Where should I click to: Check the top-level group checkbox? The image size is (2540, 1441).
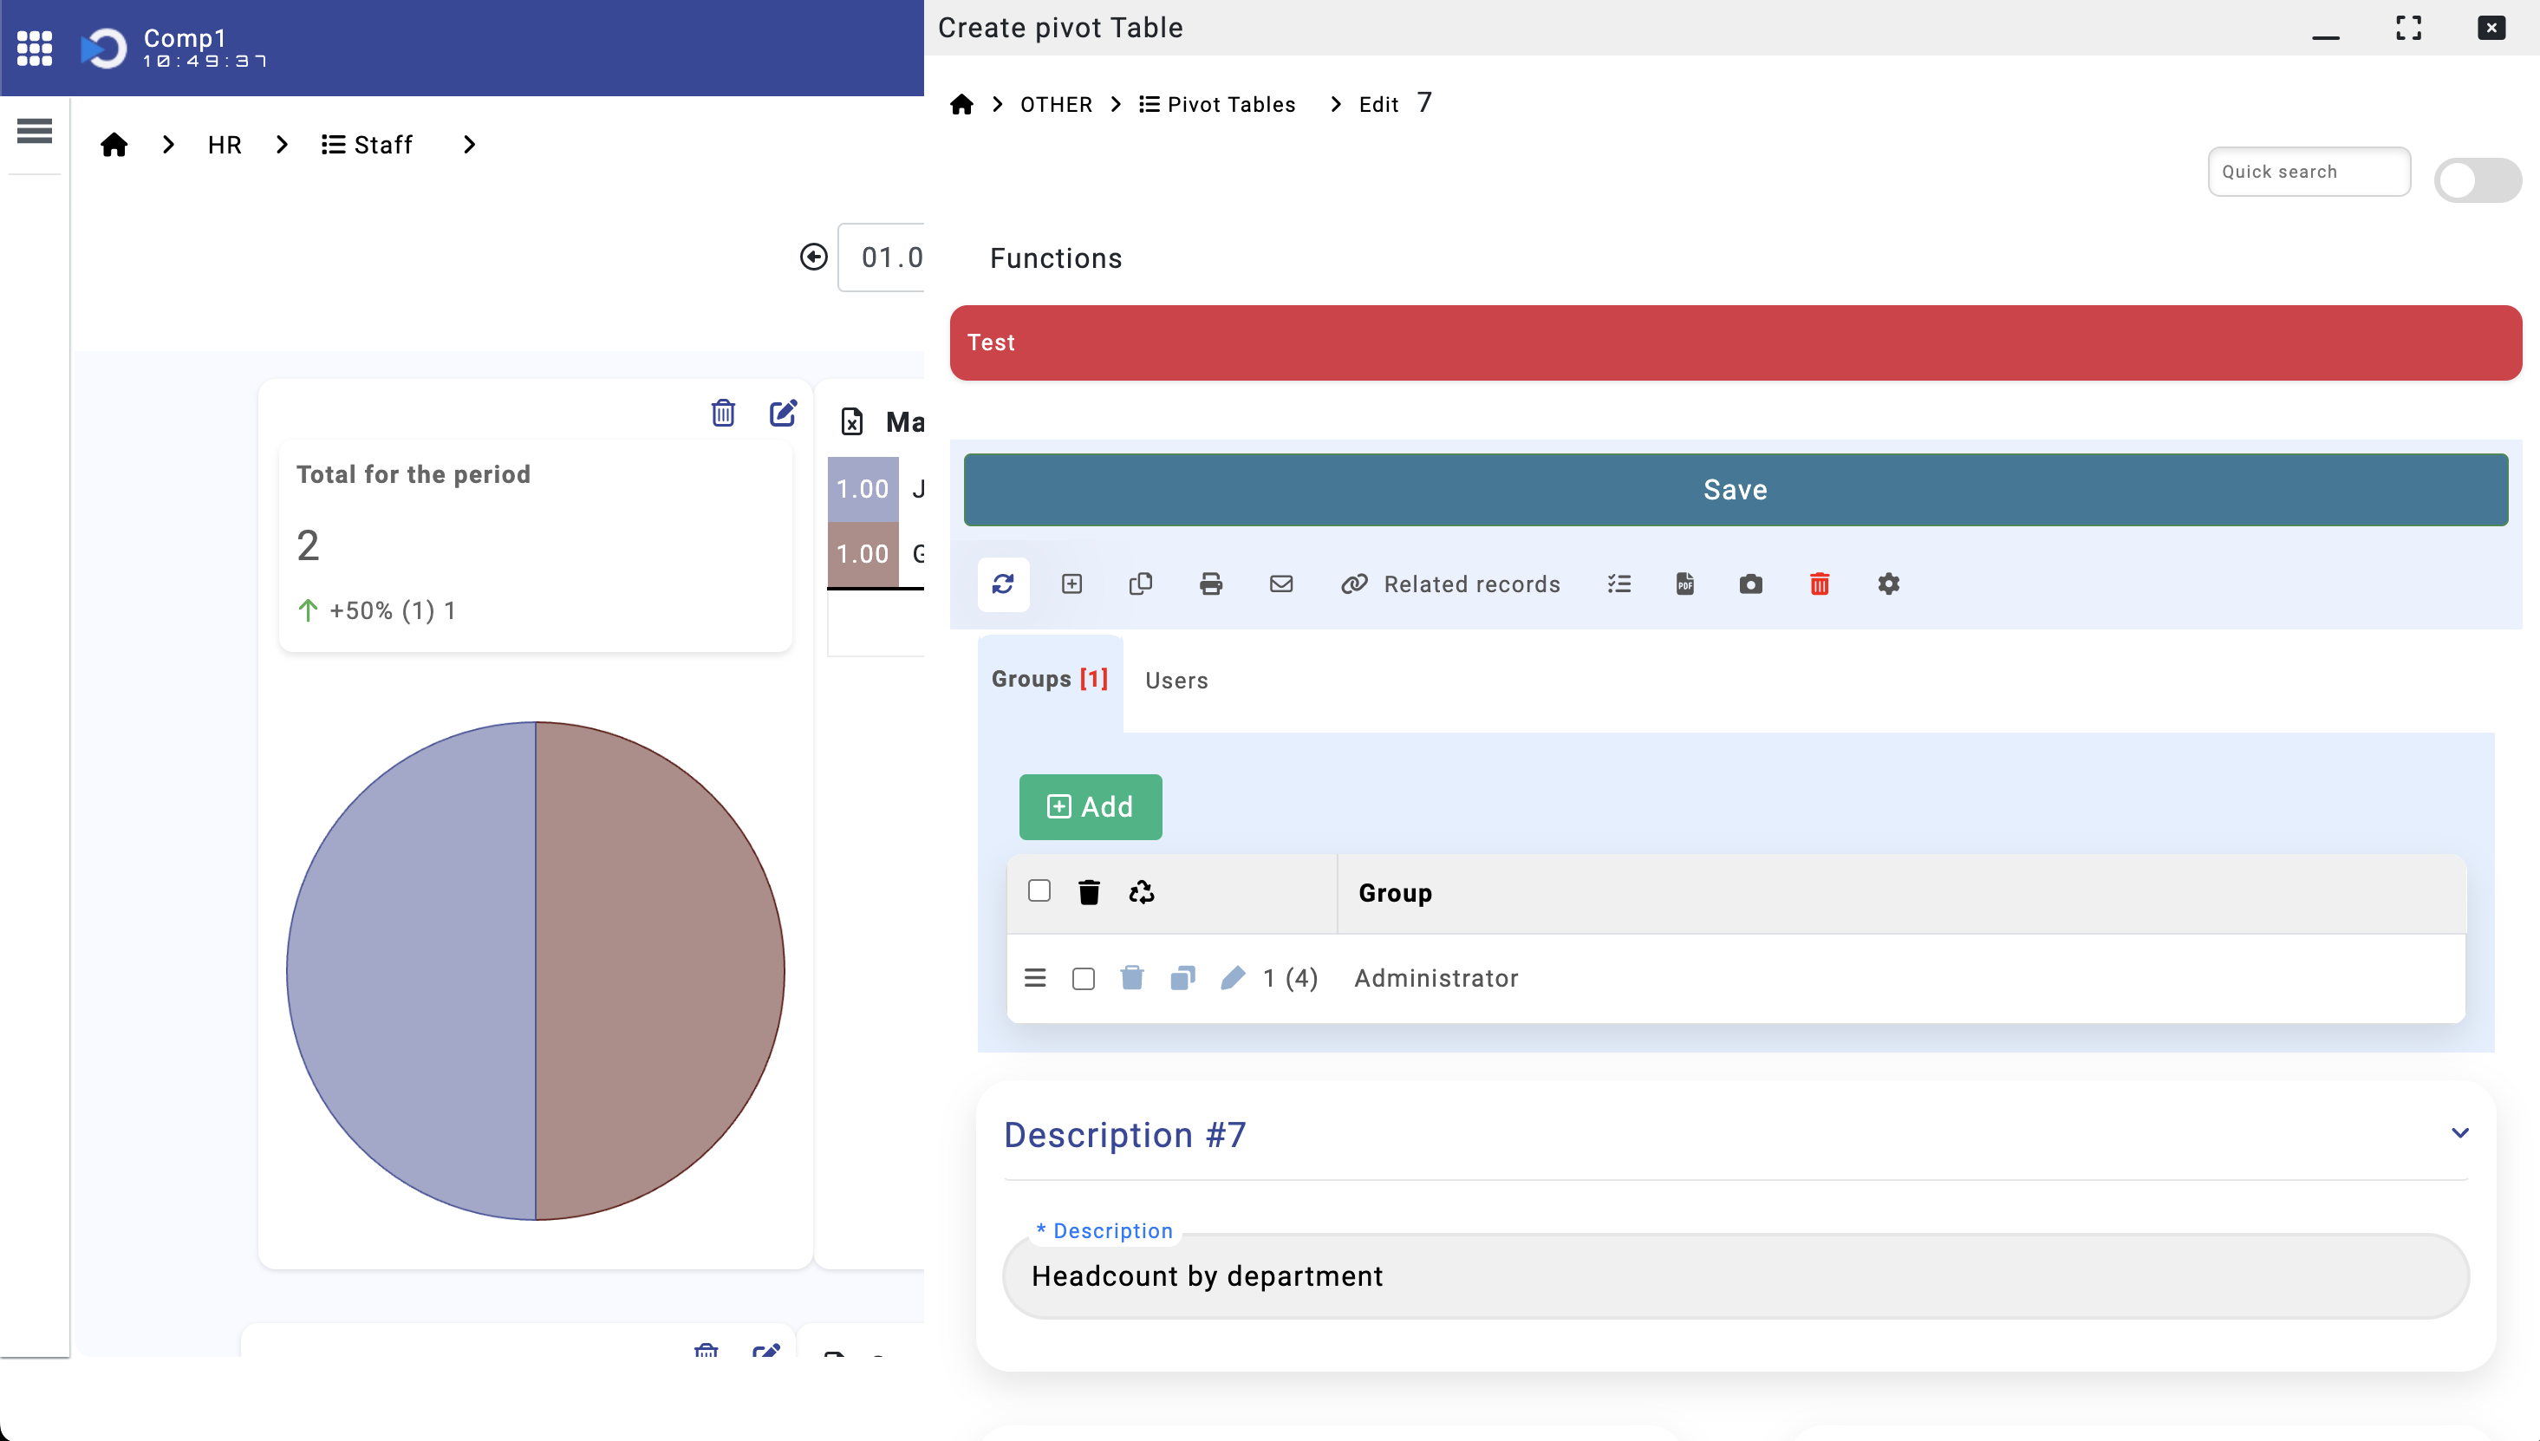(1038, 891)
